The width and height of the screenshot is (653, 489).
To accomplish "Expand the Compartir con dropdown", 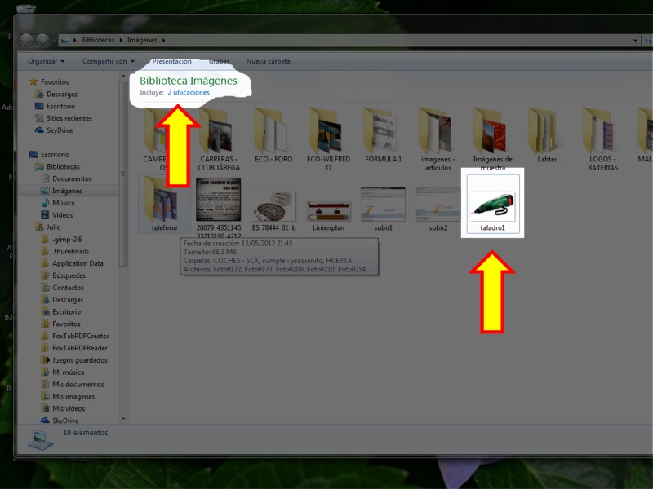I will [108, 61].
